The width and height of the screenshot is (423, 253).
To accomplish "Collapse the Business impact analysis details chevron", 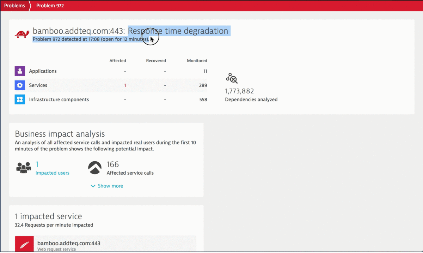I will pyautogui.click(x=93, y=186).
